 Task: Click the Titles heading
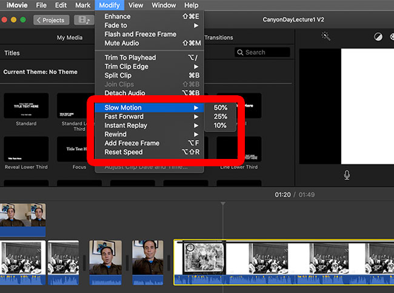(12, 53)
